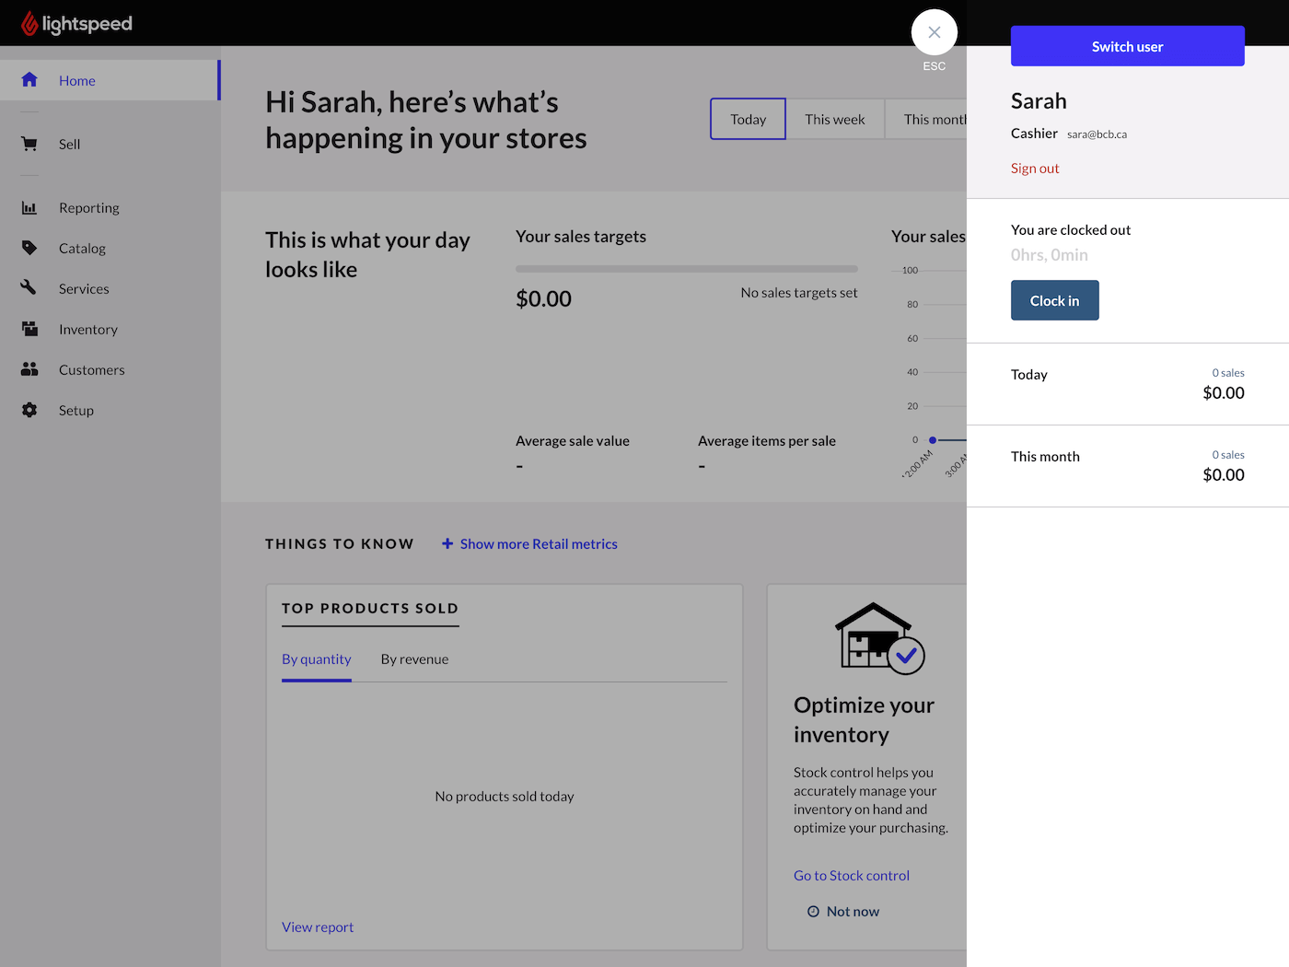Click the Reporting bar chart icon
This screenshot has width=1289, height=967.
(29, 208)
